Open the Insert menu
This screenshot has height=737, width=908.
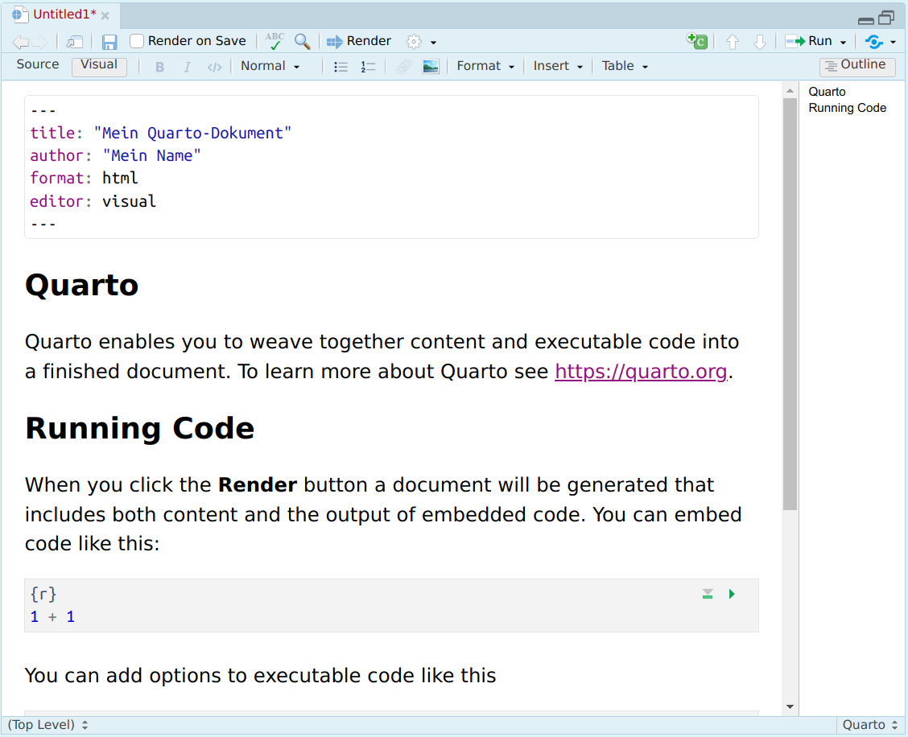pyautogui.click(x=558, y=66)
